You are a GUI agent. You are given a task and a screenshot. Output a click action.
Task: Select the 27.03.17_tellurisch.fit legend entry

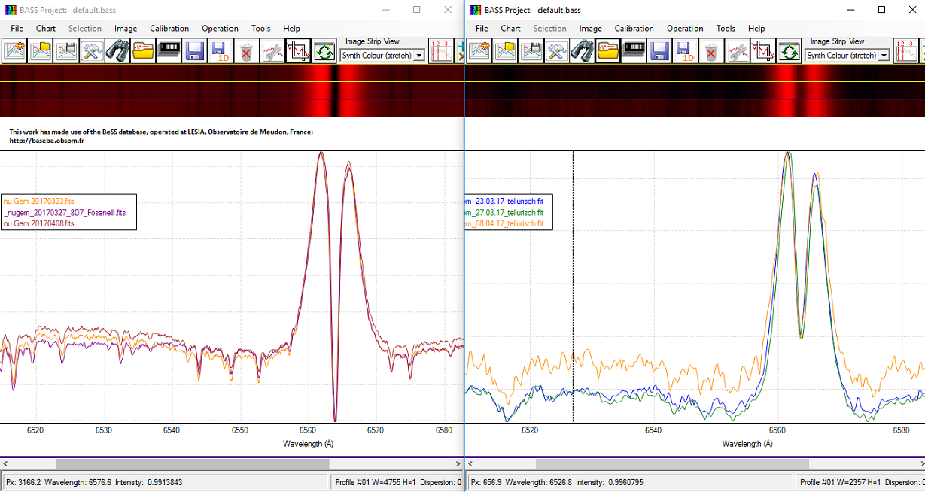pyautogui.click(x=508, y=213)
